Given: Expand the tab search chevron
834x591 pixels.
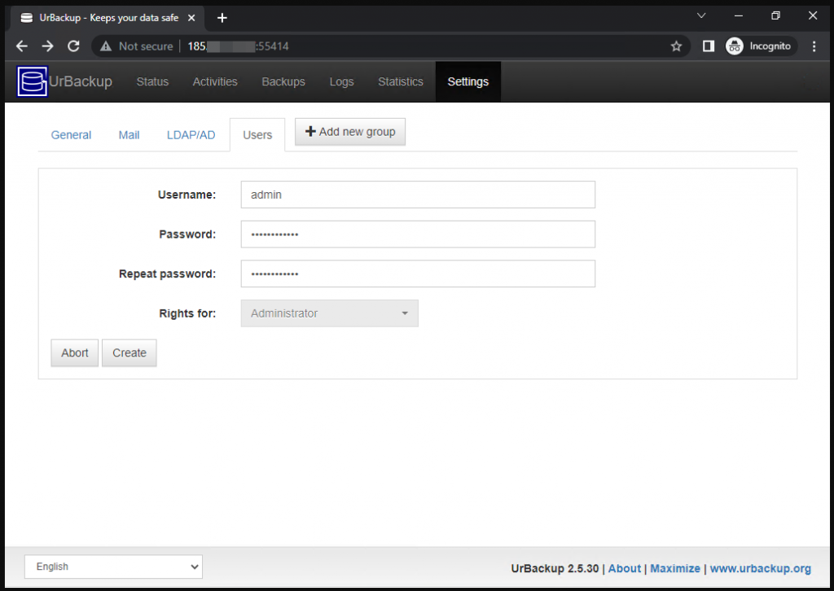Looking at the screenshot, I should (701, 15).
